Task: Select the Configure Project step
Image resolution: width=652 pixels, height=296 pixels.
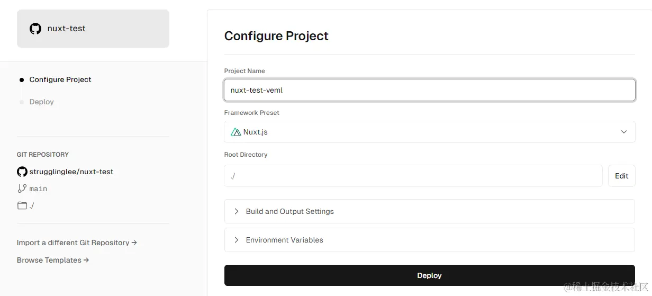Action: [x=60, y=79]
